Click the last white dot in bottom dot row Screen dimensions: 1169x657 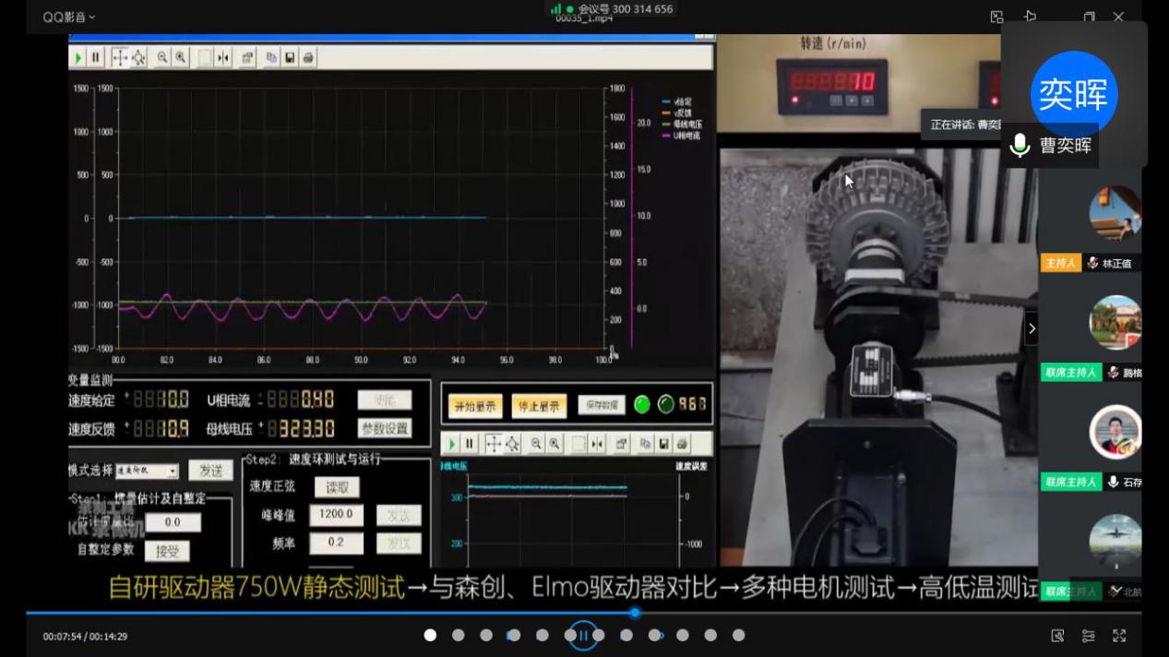click(x=738, y=635)
